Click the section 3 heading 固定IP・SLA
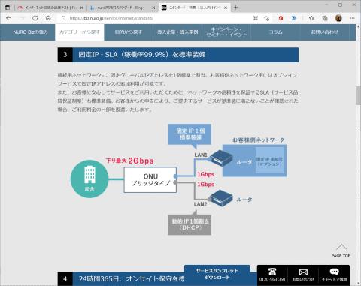The height and width of the screenshot is (286, 361). click(x=178, y=55)
